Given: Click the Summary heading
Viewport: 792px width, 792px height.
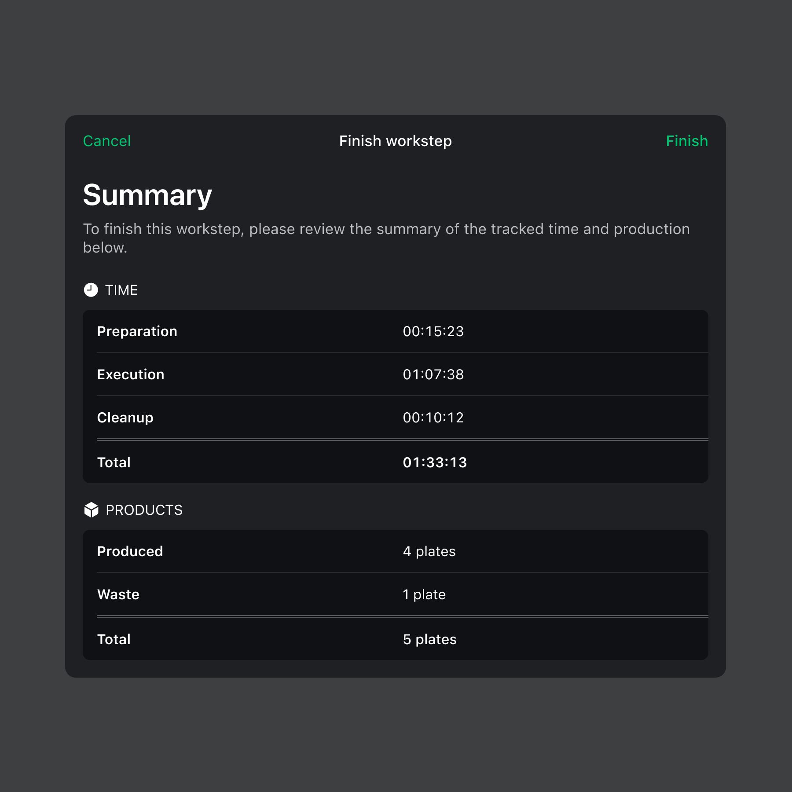Looking at the screenshot, I should [x=147, y=196].
